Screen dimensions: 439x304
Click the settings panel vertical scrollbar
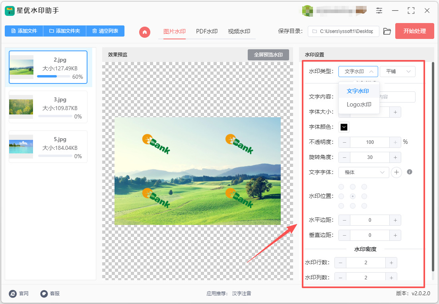click(x=433, y=167)
